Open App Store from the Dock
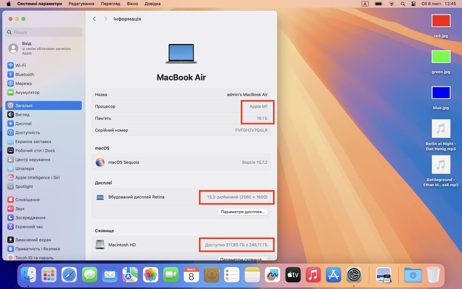 pos(334,275)
